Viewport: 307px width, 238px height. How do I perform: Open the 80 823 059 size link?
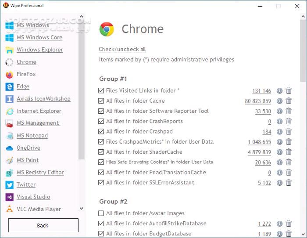pos(258,101)
